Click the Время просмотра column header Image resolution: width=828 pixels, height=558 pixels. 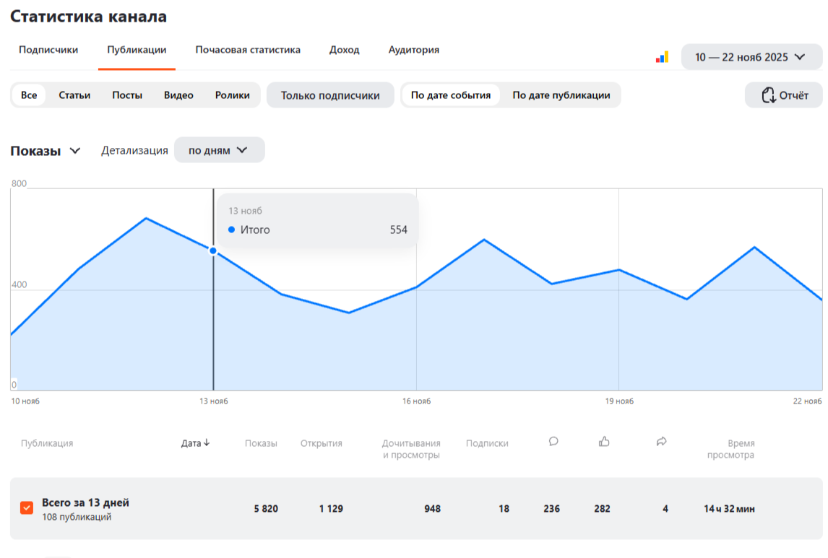click(x=731, y=449)
